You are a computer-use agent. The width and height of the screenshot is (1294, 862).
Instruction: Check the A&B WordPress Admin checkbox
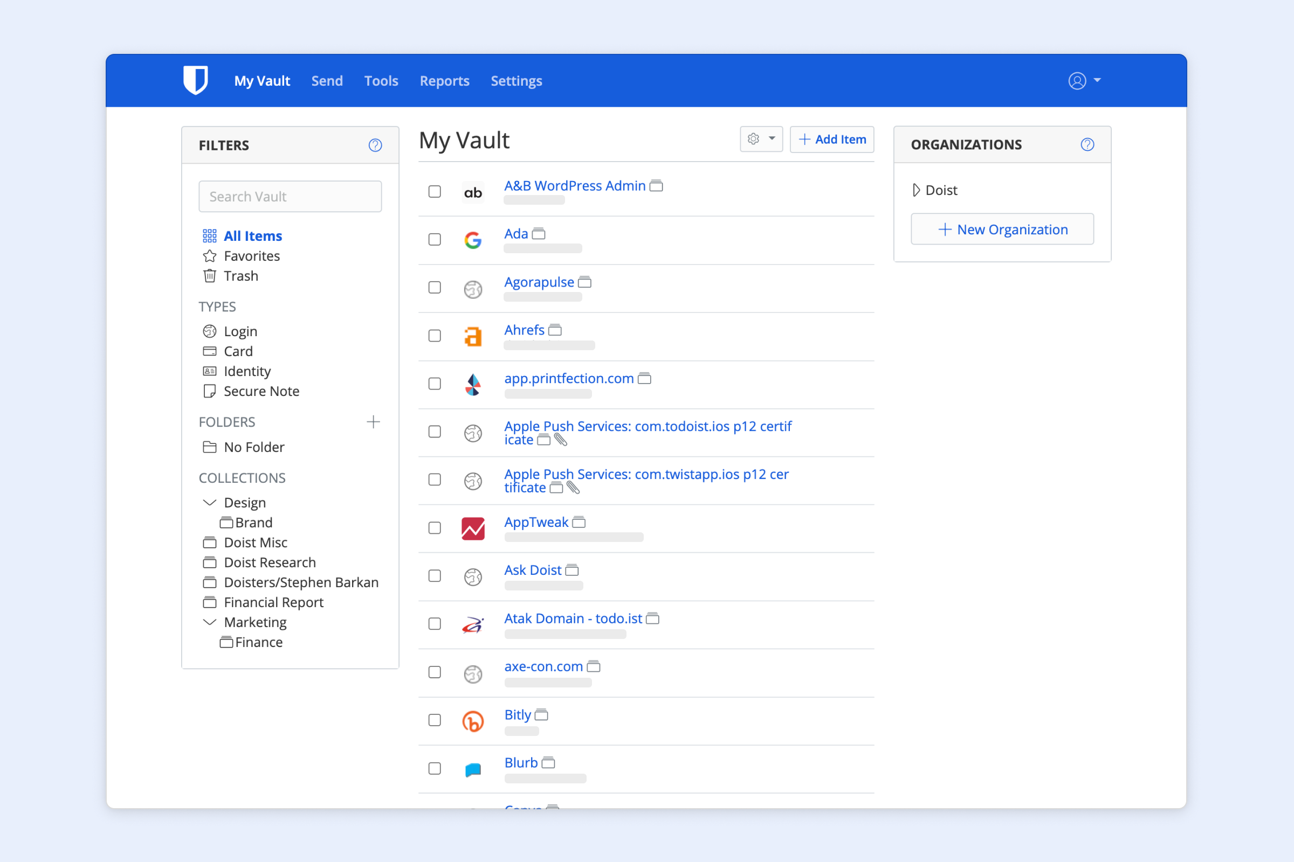pyautogui.click(x=435, y=191)
